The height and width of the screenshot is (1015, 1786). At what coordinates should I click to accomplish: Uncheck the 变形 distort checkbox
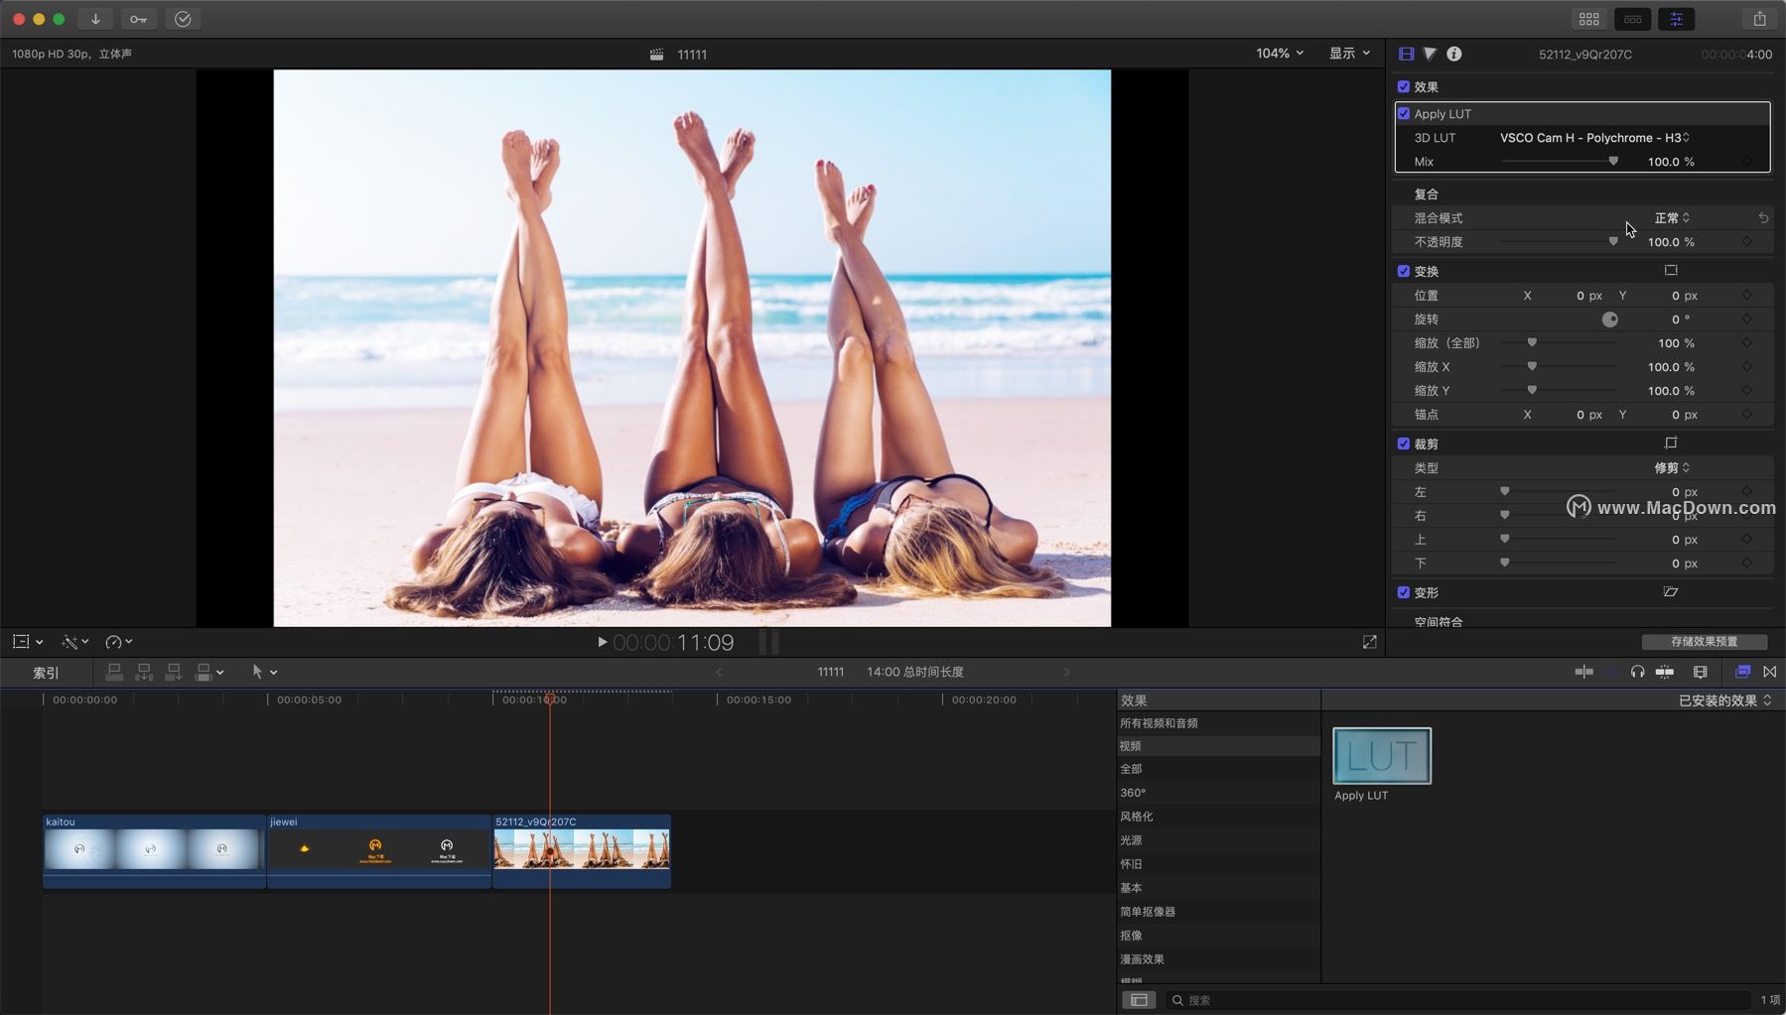(1404, 592)
